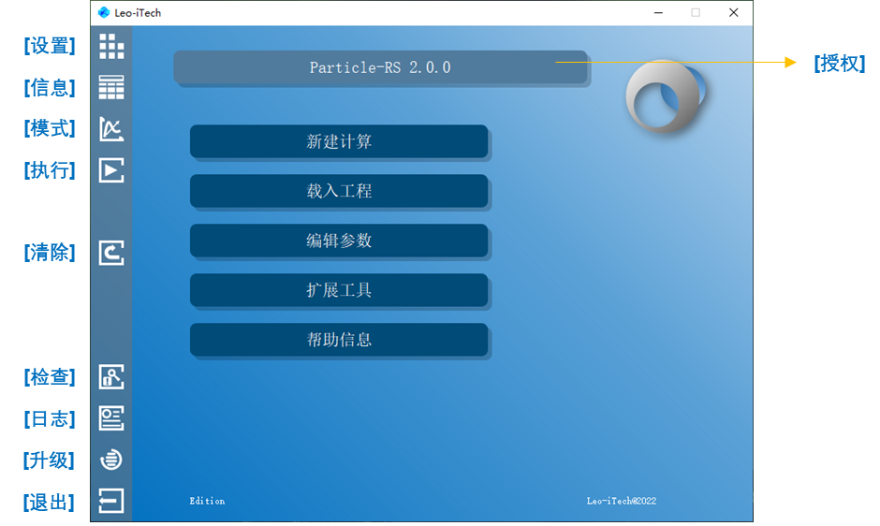The width and height of the screenshot is (880, 526).
Task: Minimize the Leo-iTech window
Action: pyautogui.click(x=658, y=12)
